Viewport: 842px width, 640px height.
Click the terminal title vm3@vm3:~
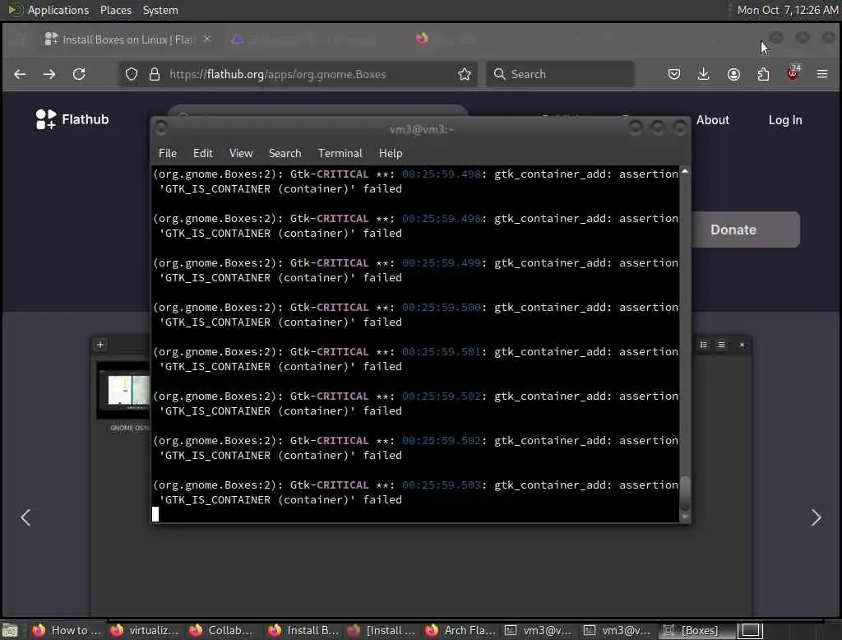click(422, 129)
